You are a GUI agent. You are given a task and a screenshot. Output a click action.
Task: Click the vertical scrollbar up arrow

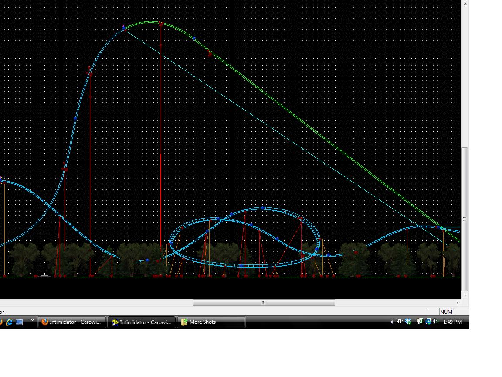click(465, 4)
